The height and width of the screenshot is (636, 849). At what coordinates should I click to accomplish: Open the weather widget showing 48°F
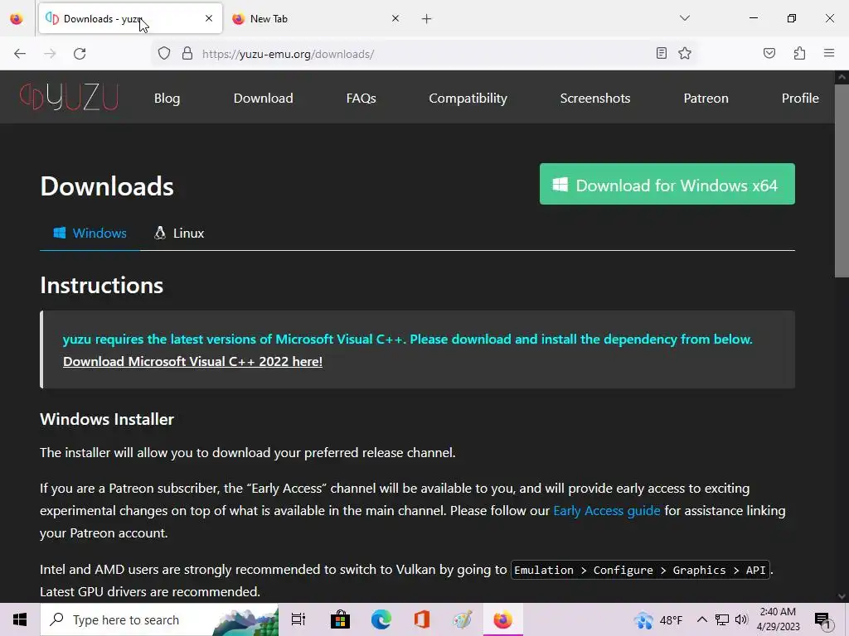coord(658,619)
